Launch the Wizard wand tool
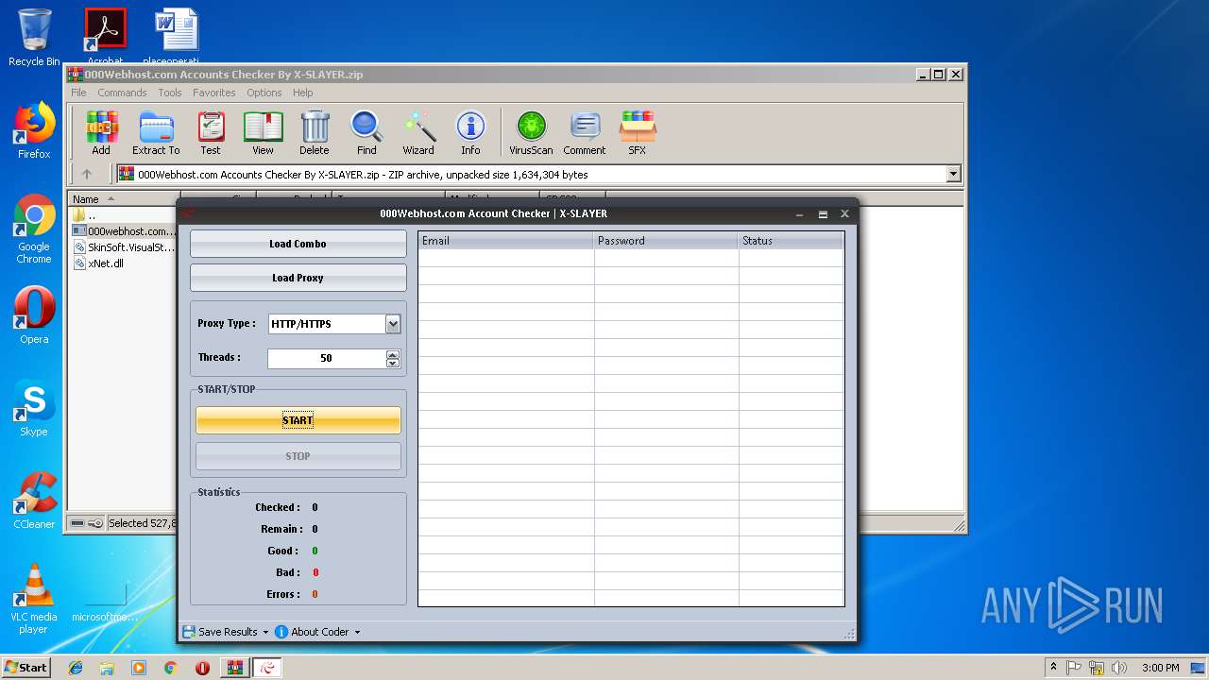The width and height of the screenshot is (1209, 680). pos(418,133)
